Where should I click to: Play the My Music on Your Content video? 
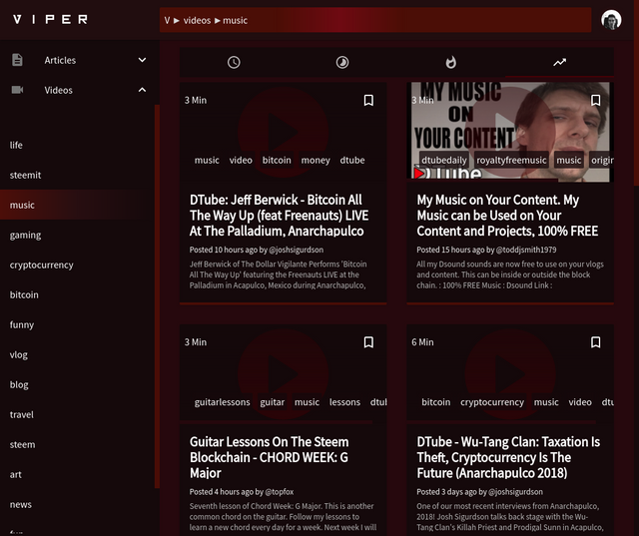(x=510, y=133)
